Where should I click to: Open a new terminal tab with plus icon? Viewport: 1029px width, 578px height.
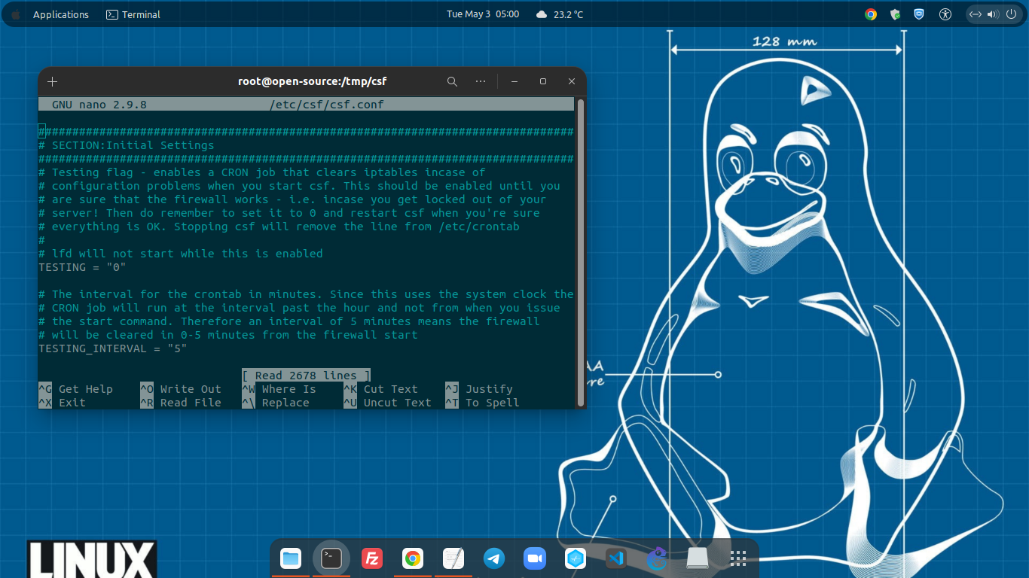pos(52,81)
